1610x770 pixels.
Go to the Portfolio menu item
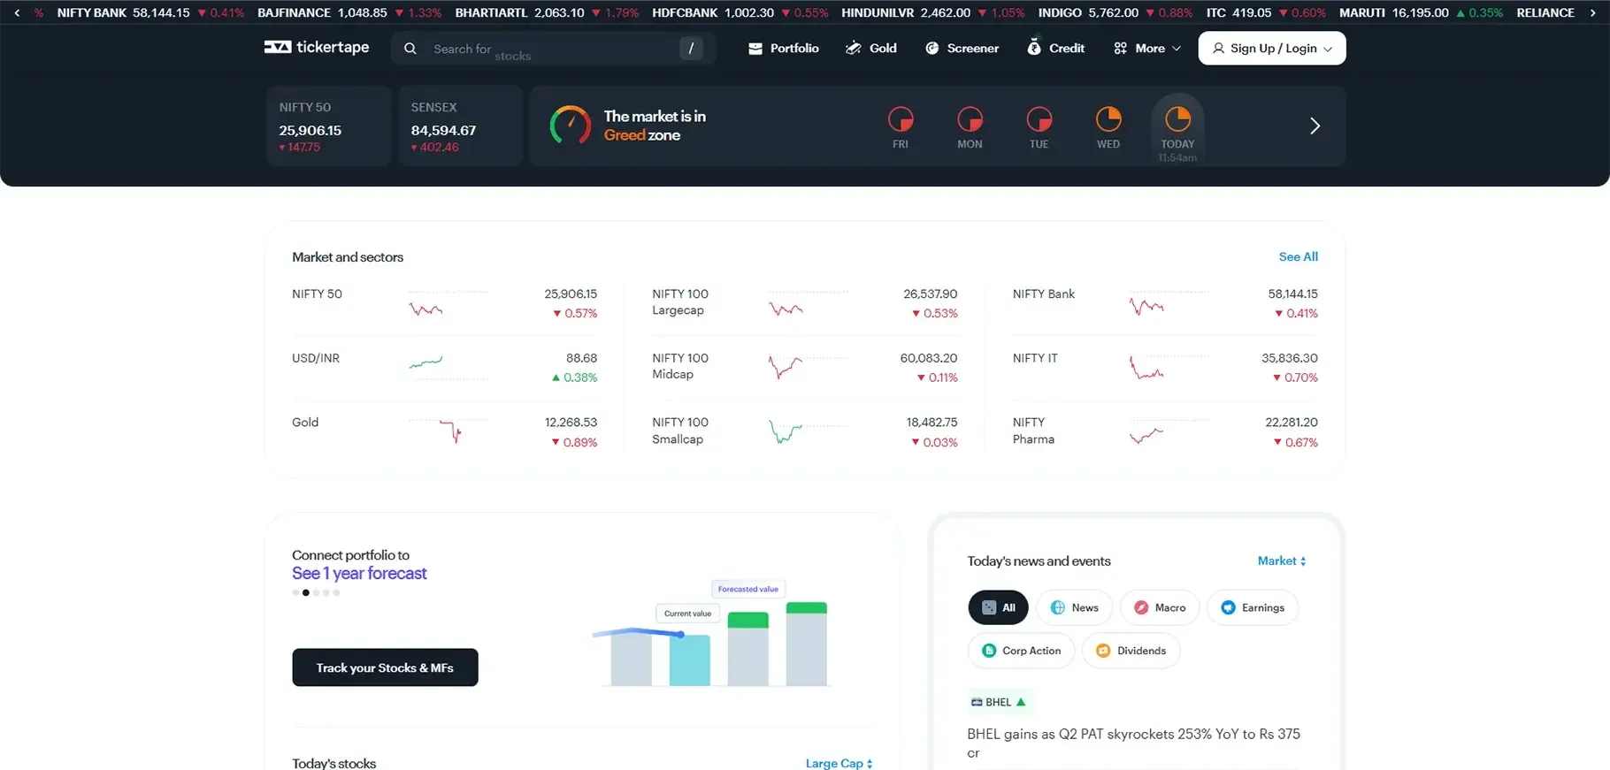coord(784,49)
